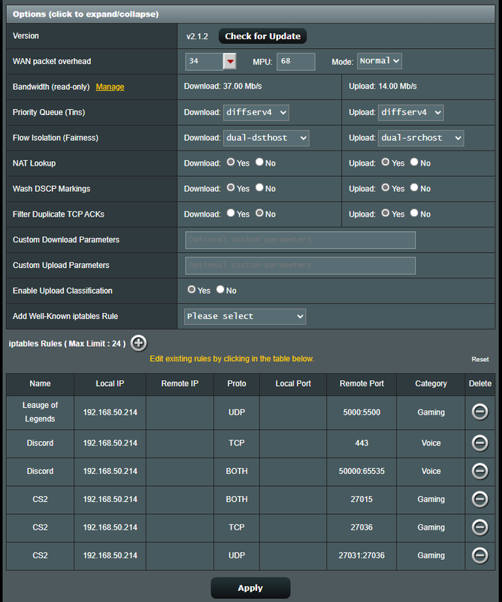
Task: Enable Filter Duplicate TCP ACKs Download Yes
Action: 231,214
